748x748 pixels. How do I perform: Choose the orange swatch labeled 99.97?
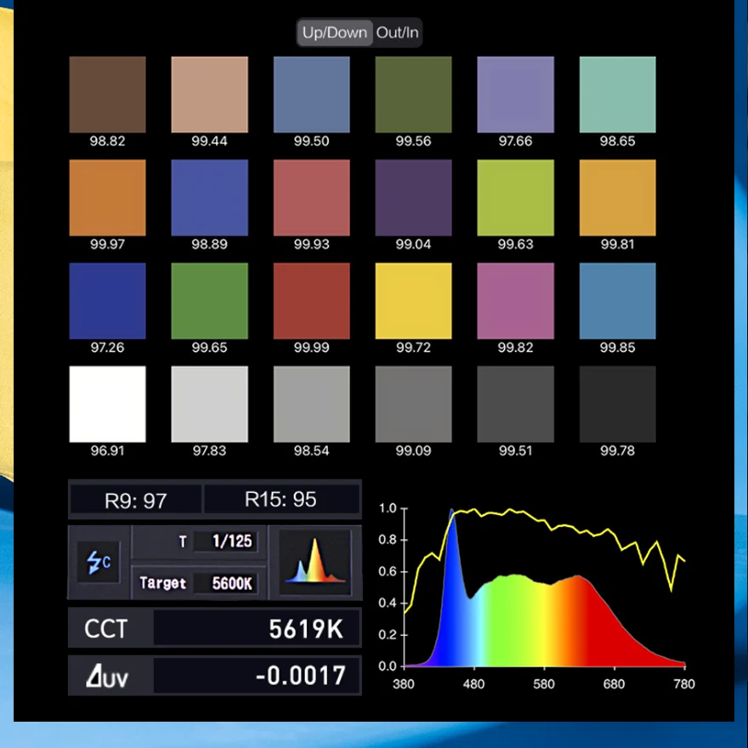pos(107,198)
